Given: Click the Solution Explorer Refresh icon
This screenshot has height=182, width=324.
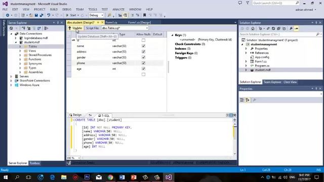Looking at the screenshot, I should coord(273,29).
